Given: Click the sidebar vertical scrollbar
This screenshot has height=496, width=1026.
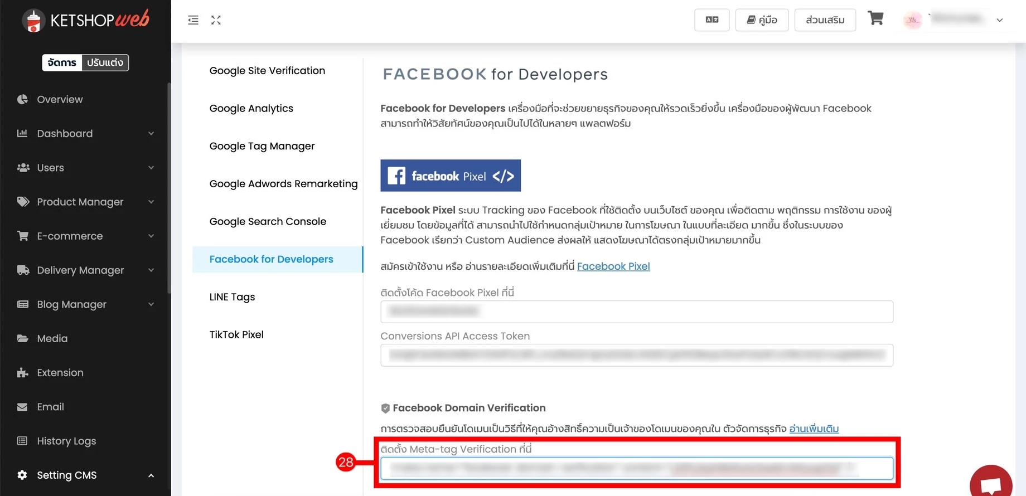Looking at the screenshot, I should [x=169, y=188].
